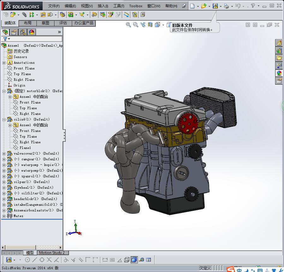Open the View Orientation cube icon
Image resolution: width=284 pixels, height=272 pixels.
tap(157, 25)
